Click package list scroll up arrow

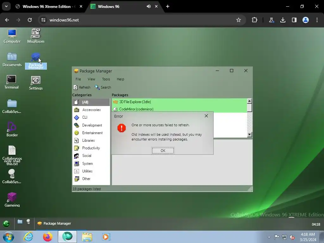250,101
